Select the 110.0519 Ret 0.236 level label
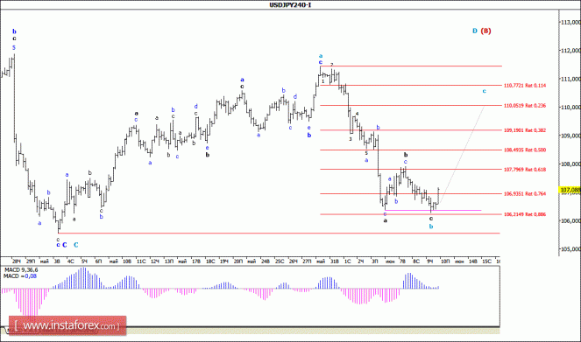Viewport: 581px width, 342px height. coord(525,106)
